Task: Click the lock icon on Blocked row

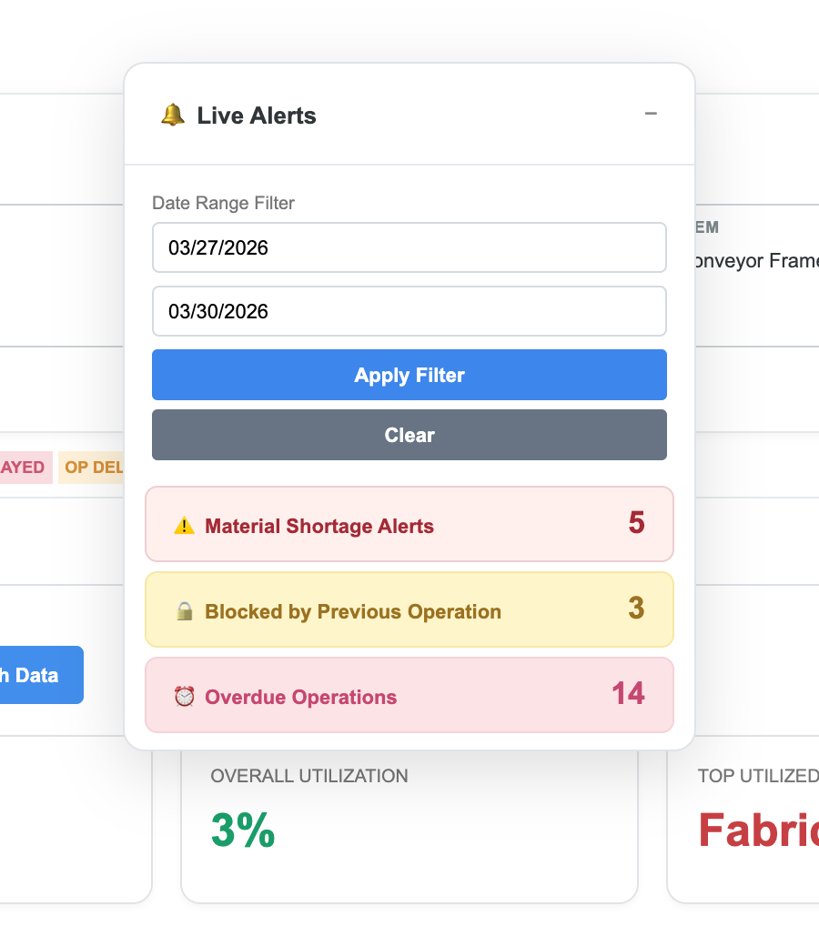Action: pos(184,611)
